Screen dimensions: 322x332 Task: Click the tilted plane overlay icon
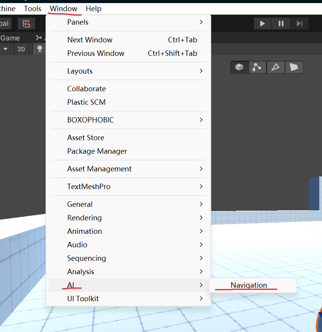[294, 67]
